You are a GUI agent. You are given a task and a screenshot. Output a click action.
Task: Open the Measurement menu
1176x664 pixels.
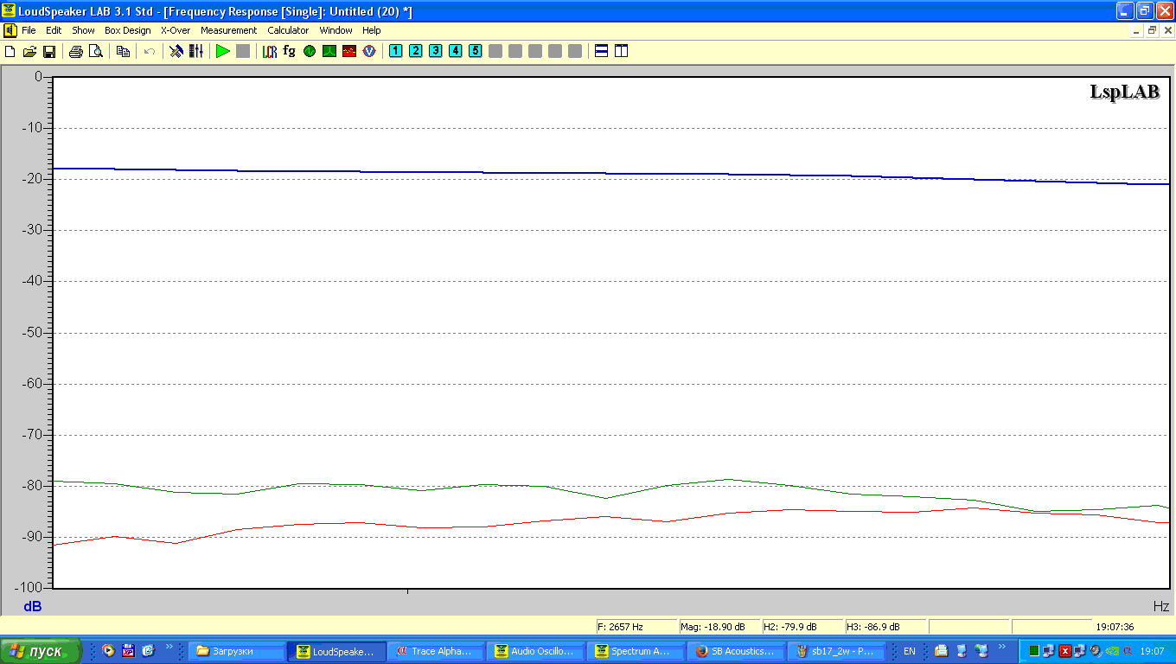click(228, 30)
